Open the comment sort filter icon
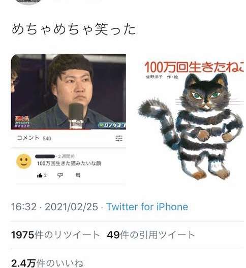Image resolution: width=246 pixels, height=268 pixels. click(119, 138)
